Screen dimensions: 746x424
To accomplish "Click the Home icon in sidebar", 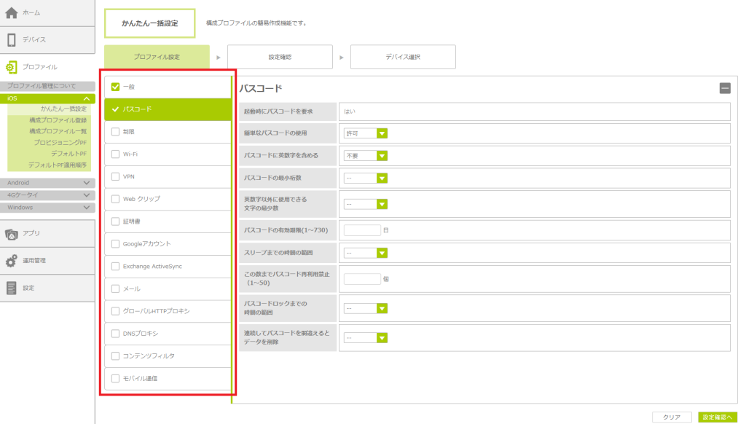I will pos(12,13).
